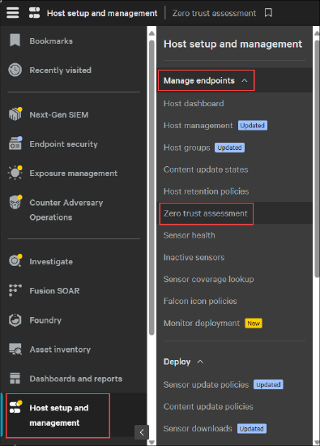Open Host dashboard
The width and height of the screenshot is (320, 446).
[x=194, y=103]
